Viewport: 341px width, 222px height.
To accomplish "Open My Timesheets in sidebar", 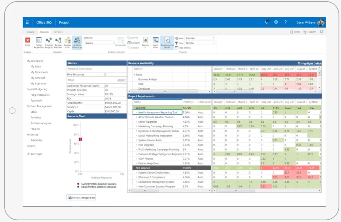I will (39, 72).
